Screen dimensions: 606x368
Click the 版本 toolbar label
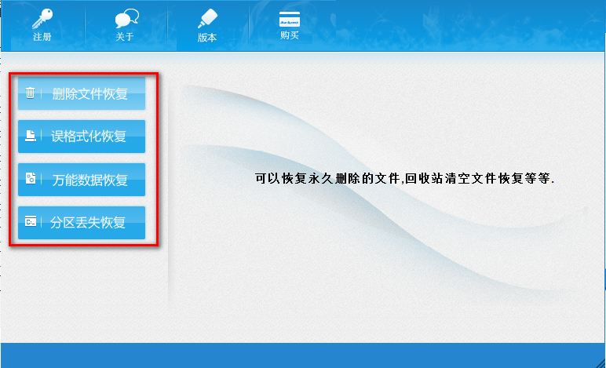tap(207, 38)
